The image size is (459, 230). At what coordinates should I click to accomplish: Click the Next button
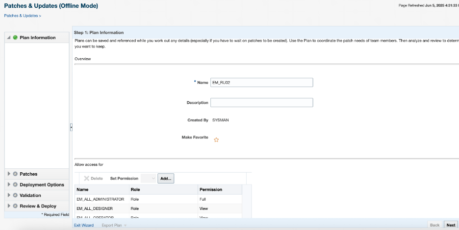[x=451, y=225]
